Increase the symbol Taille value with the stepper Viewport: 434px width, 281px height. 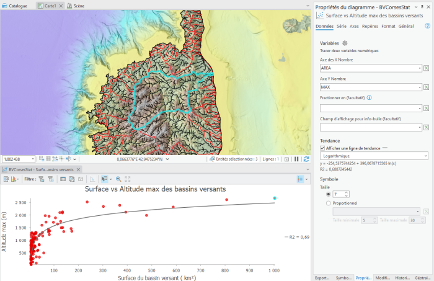click(x=347, y=192)
